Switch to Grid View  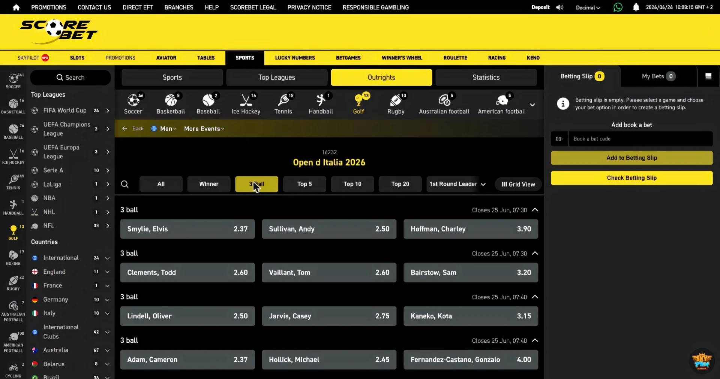coord(518,184)
